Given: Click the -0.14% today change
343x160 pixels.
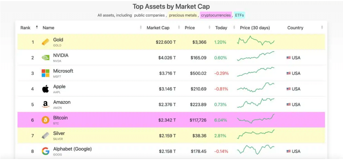Looking at the screenshot, I should (x=221, y=151).
